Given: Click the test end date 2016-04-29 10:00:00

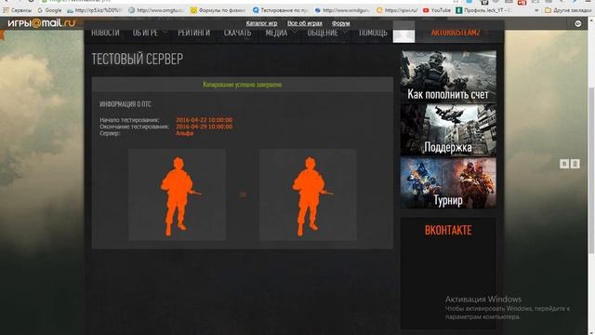Looking at the screenshot, I should coord(205,127).
